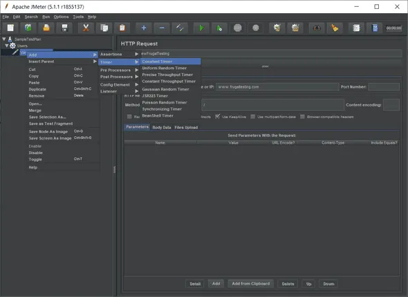This screenshot has height=297, width=408.
Task: Expand the Assertions submenu
Action: 119,54
